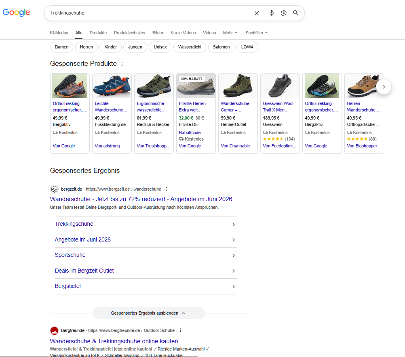
Task: Open the Bilder tab
Action: 158,33
